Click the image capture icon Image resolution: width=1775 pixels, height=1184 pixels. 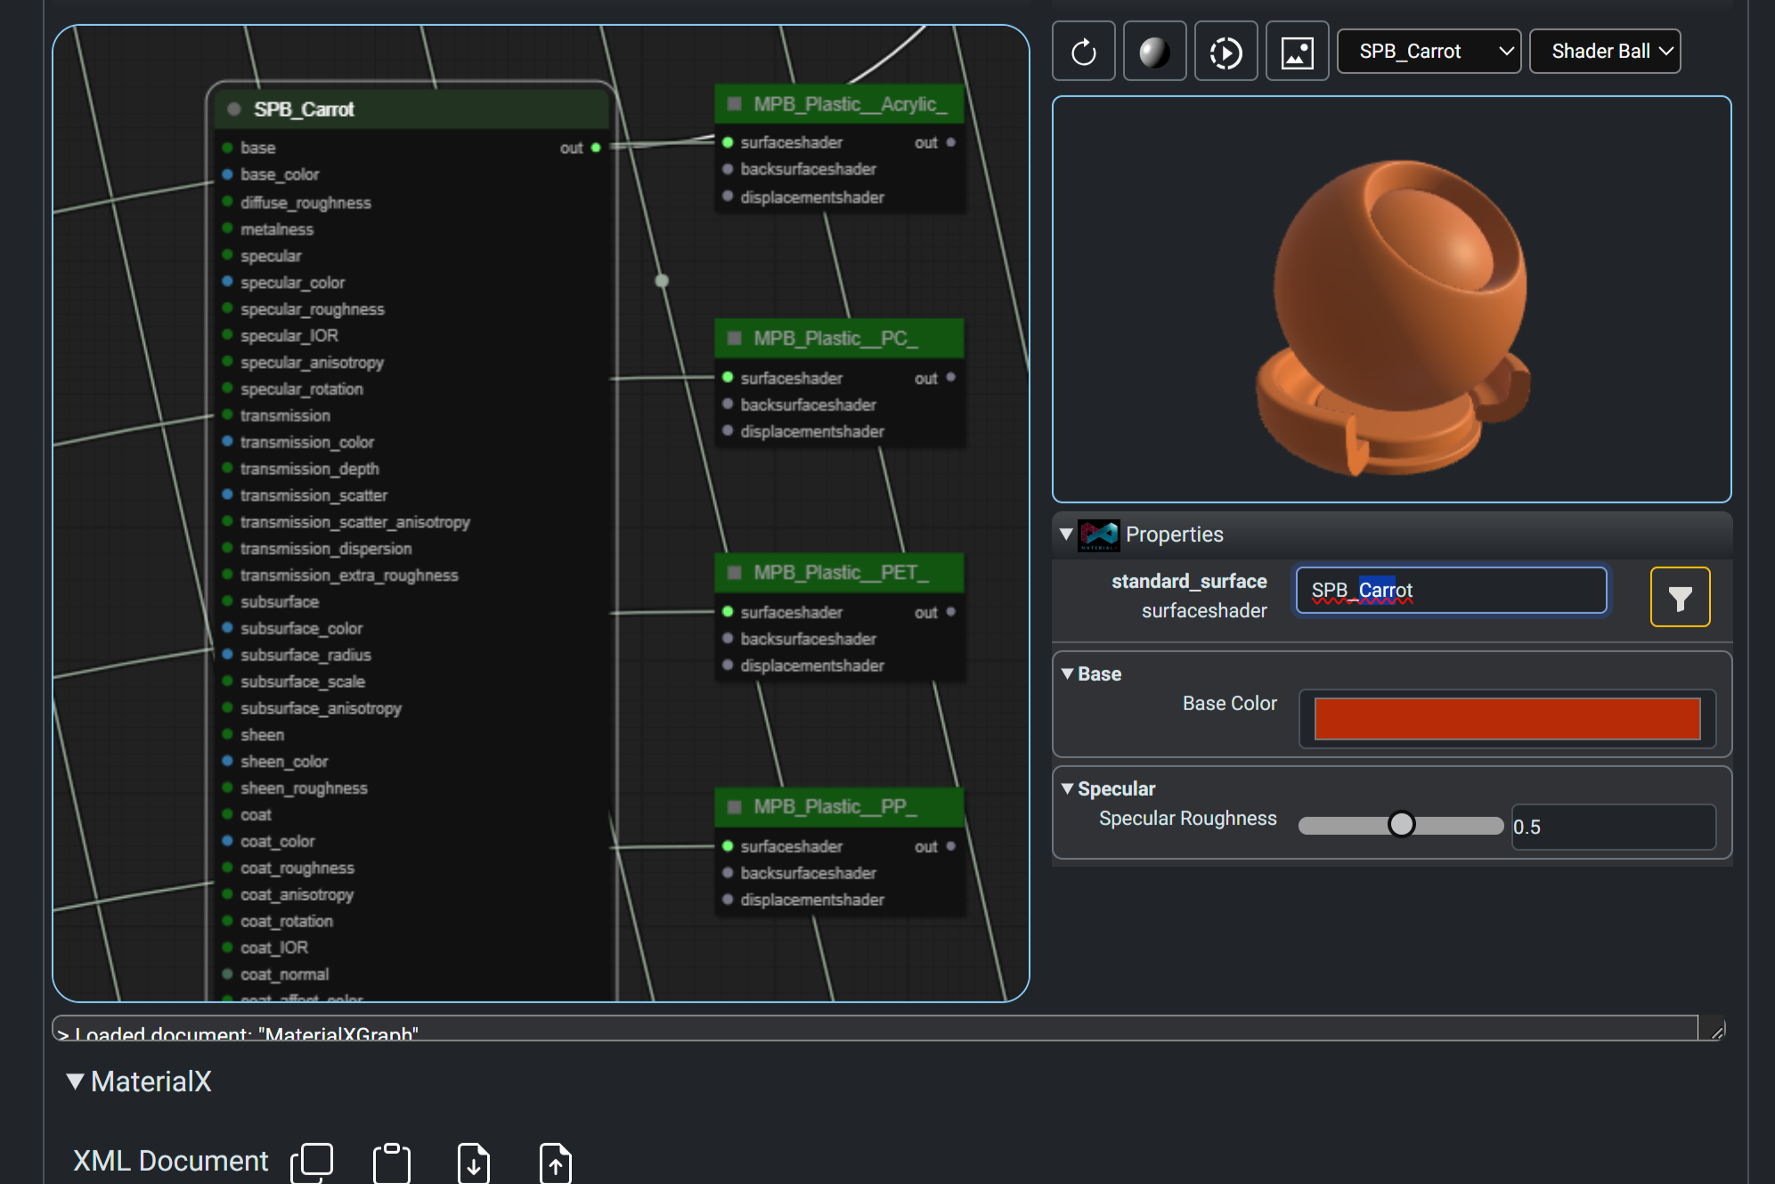pos(1297,52)
